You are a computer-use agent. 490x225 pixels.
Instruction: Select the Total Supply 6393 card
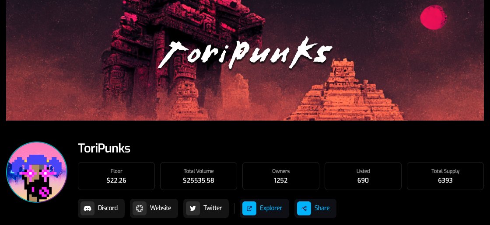[445, 176]
